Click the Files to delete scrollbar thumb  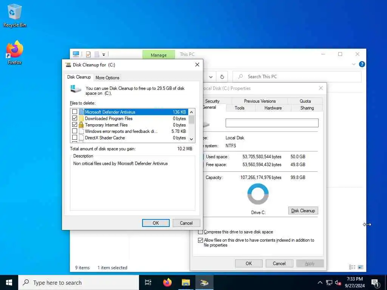pyautogui.click(x=192, y=120)
